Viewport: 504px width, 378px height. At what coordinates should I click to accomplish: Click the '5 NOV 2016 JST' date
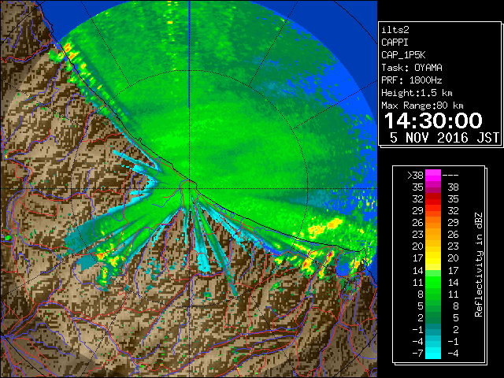tap(444, 138)
